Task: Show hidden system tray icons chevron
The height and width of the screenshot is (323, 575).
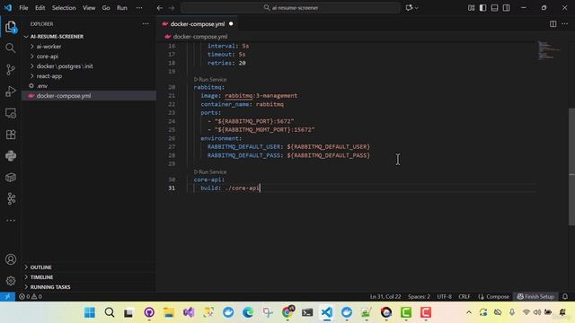Action: click(469, 312)
